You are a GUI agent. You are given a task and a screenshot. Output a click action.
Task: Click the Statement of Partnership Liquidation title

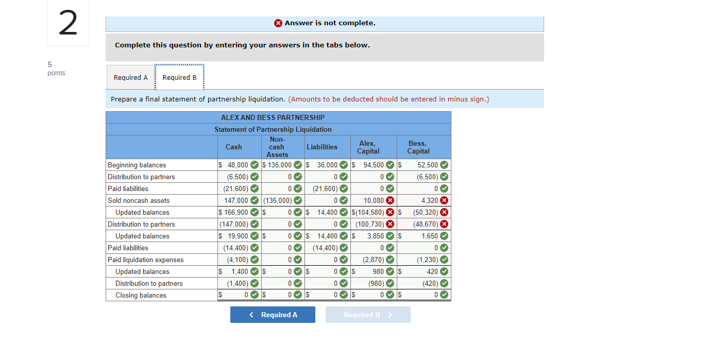pyautogui.click(x=273, y=129)
